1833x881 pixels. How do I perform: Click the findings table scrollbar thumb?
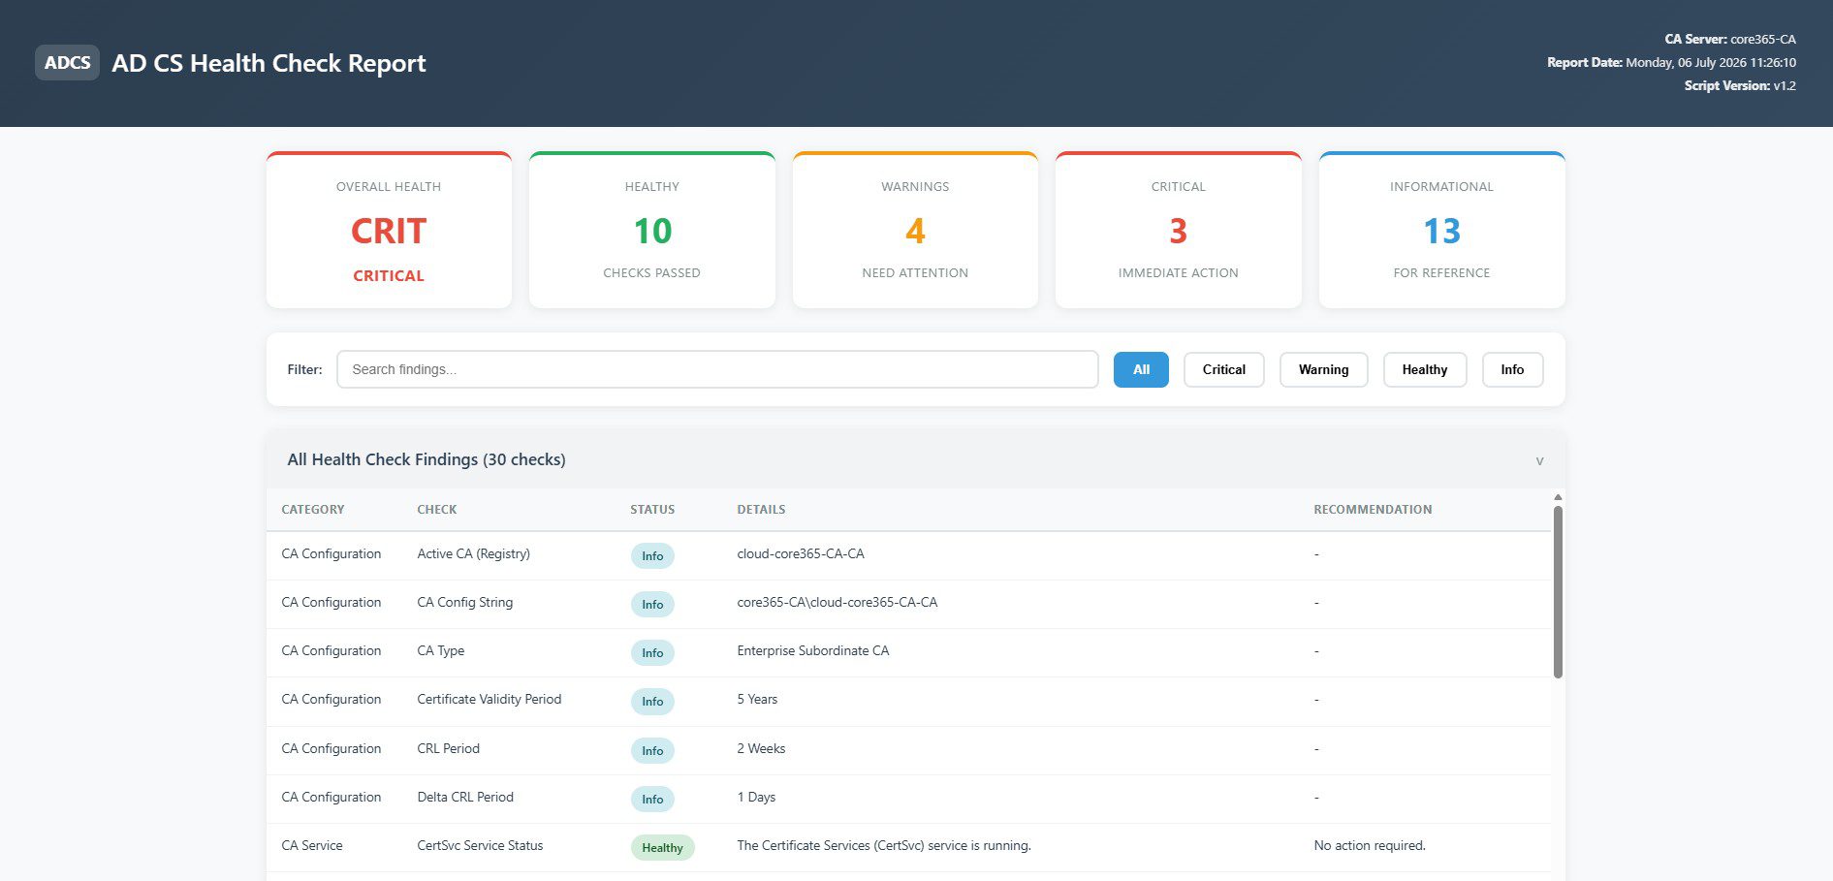[1558, 591]
